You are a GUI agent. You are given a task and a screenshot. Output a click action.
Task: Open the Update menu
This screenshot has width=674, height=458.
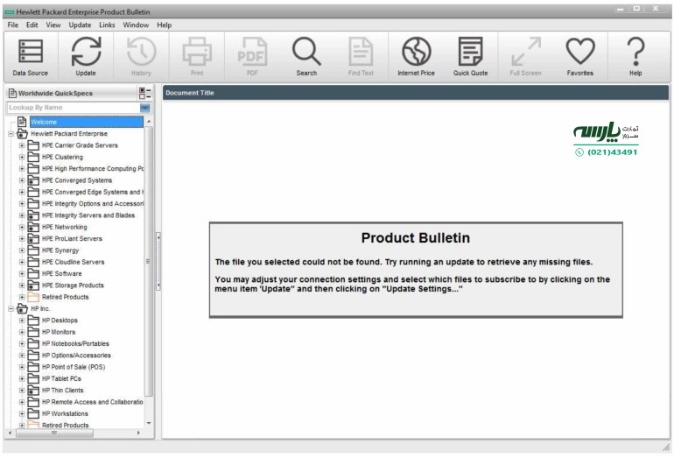[x=80, y=25]
